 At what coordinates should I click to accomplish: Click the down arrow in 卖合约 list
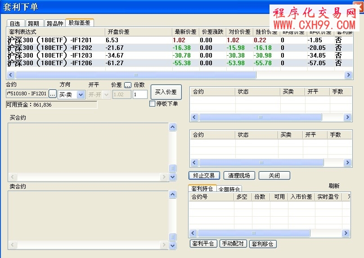point(172,245)
